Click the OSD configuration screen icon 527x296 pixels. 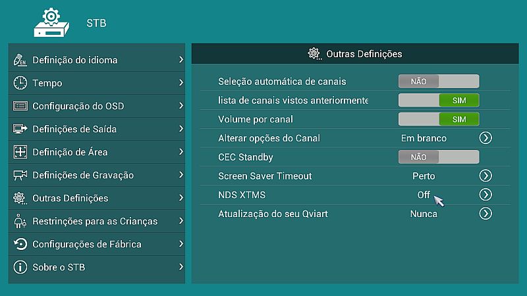[20, 106]
